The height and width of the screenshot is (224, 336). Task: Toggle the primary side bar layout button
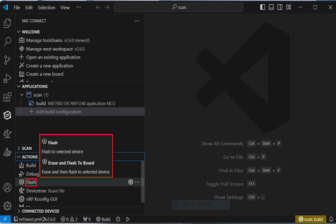tap(263, 8)
